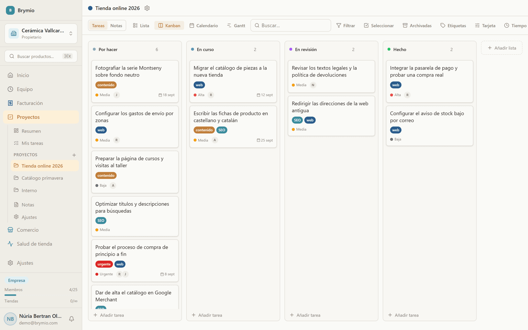Click purple dot of En revisión list
The image size is (528, 330).
[291, 49]
